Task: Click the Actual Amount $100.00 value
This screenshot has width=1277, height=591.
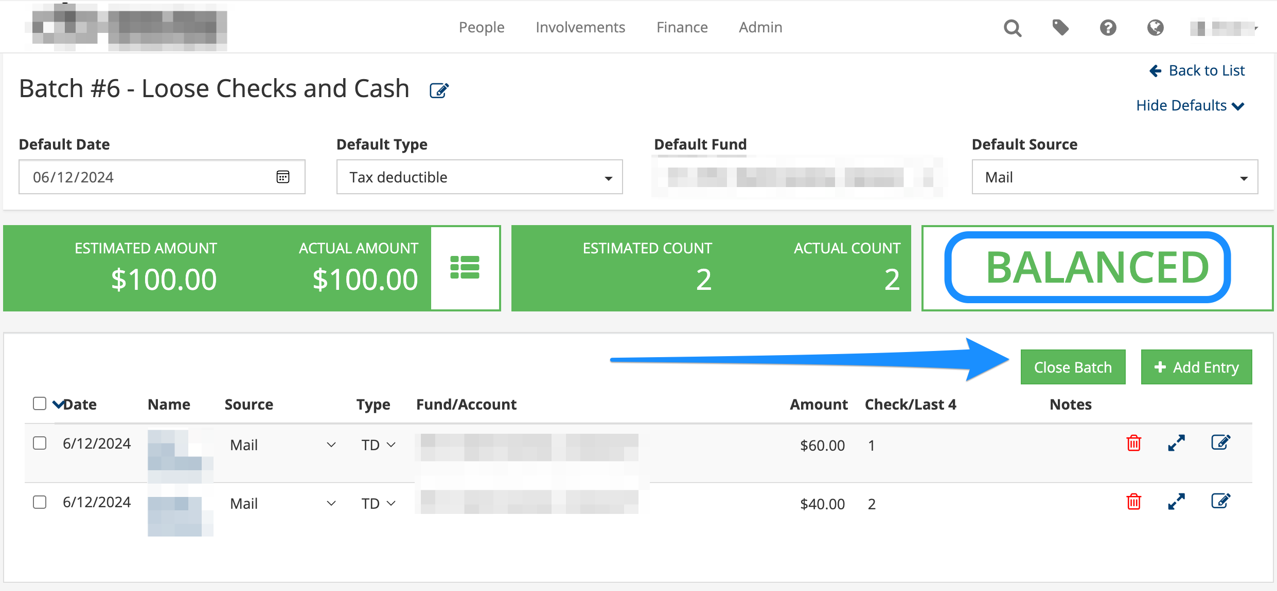Action: click(x=365, y=280)
